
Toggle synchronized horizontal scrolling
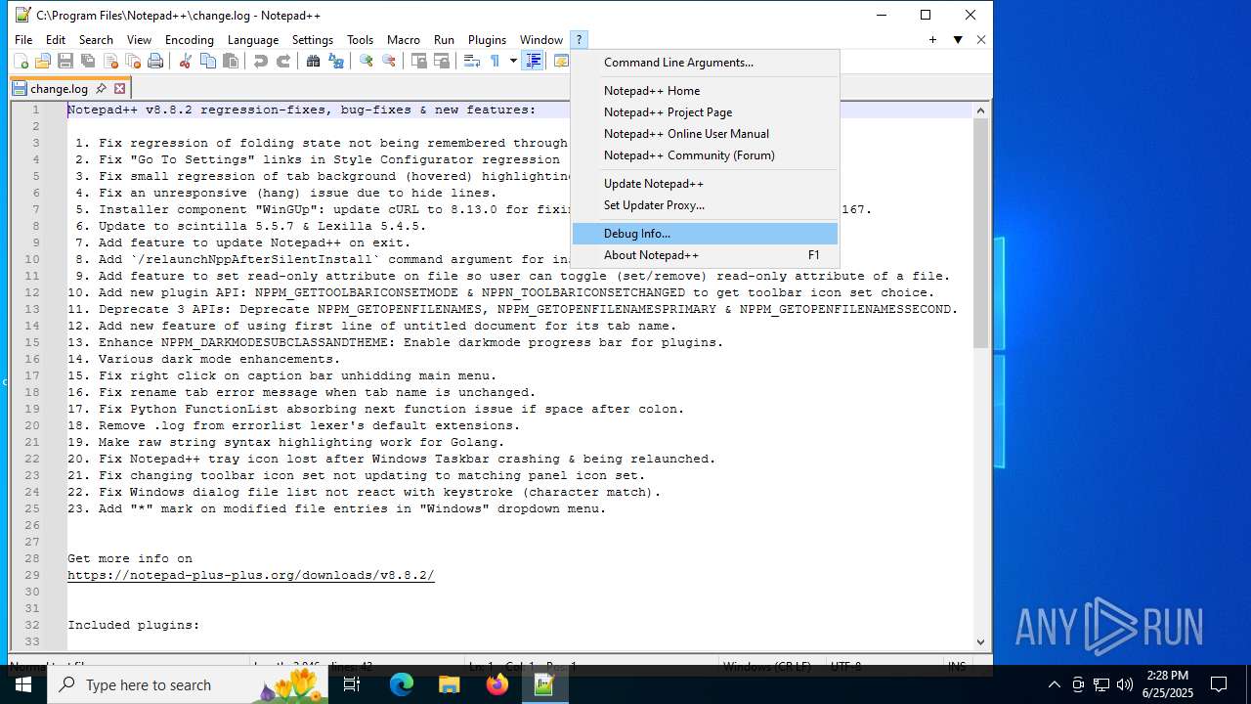[441, 62]
